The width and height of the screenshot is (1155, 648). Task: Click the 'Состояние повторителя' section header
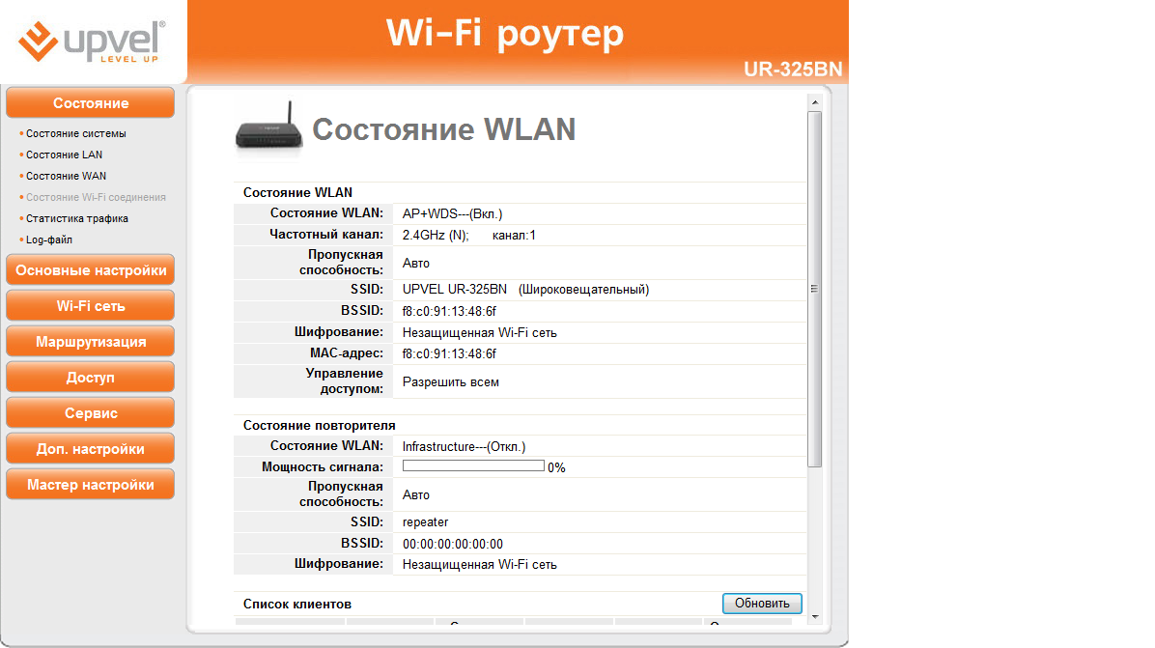(319, 426)
